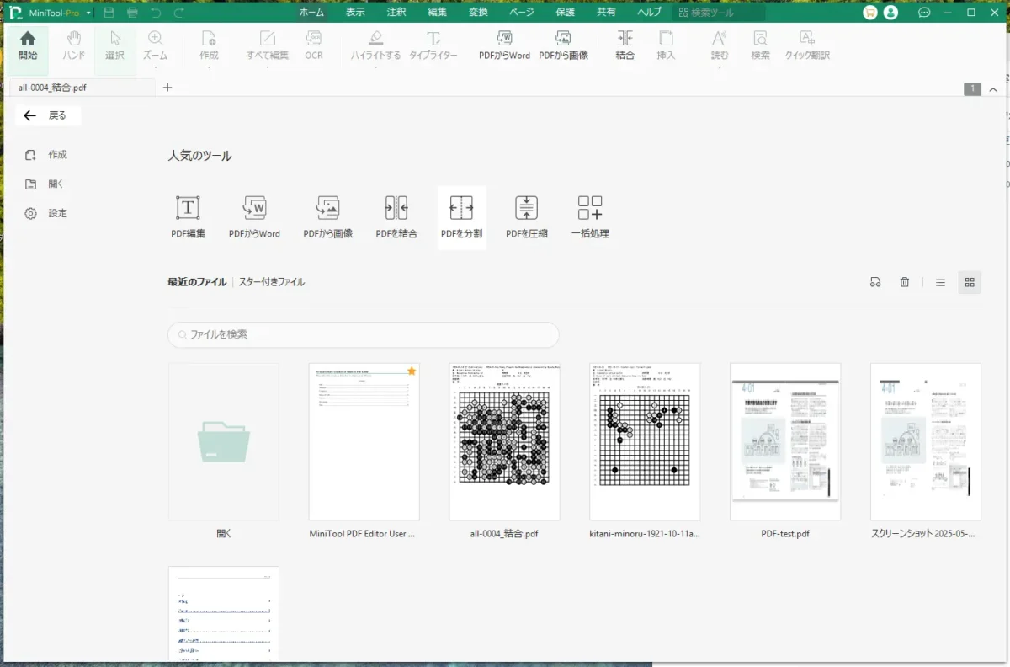The image size is (1010, 667).
Task: Open PDFから画像 in popular tools
Action: click(x=328, y=217)
